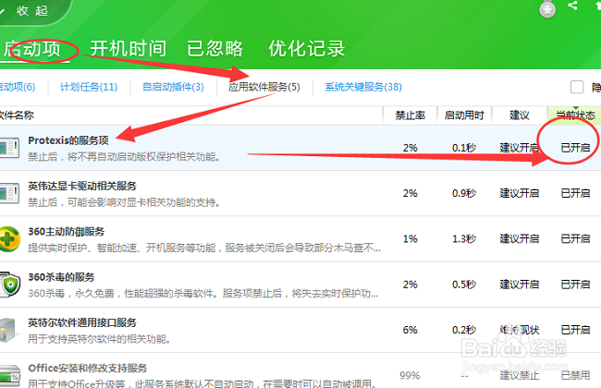Select 自启动插件(3) sub-tab
The width and height of the screenshot is (601, 388).
173,87
